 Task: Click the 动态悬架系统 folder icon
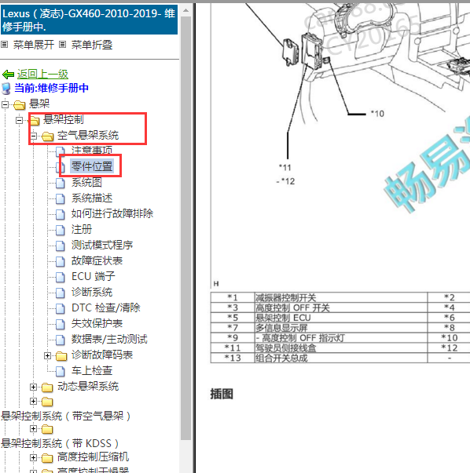point(47,387)
